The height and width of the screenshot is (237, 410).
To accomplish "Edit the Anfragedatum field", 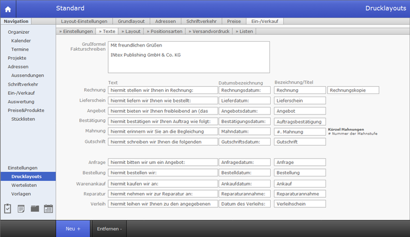I will coord(244,162).
